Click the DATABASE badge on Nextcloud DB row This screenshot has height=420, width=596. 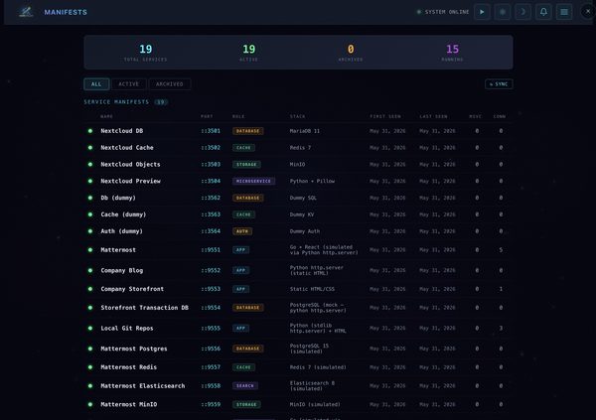coord(247,131)
